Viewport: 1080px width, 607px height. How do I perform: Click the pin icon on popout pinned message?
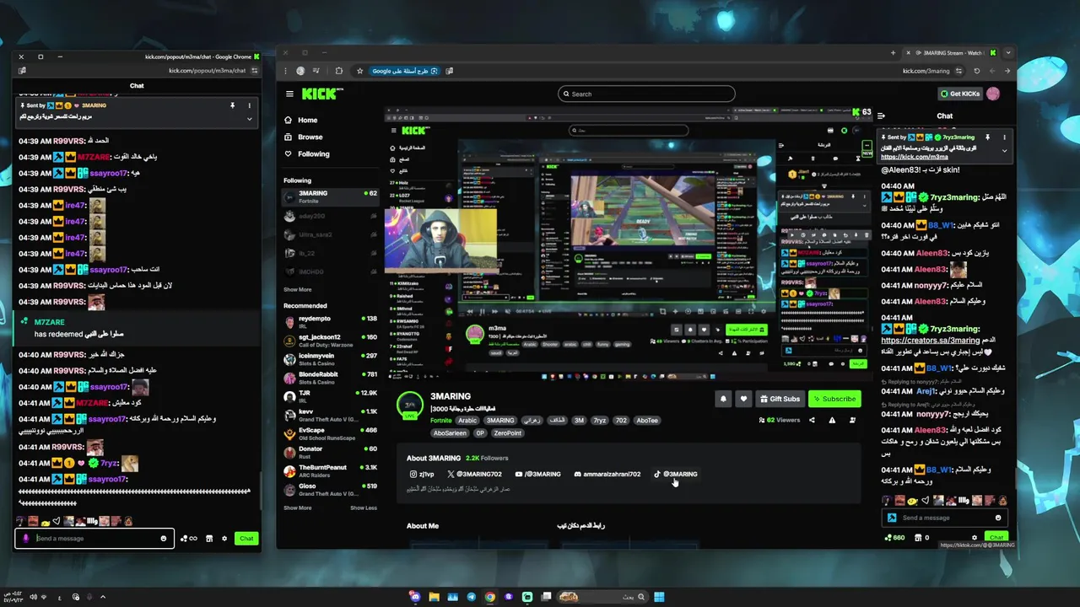[232, 105]
